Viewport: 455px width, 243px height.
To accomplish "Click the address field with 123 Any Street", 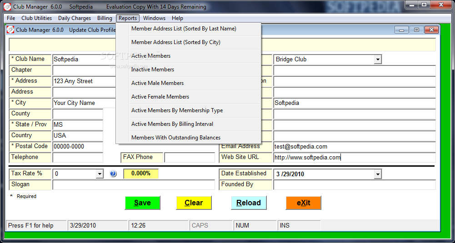I will tap(84, 81).
